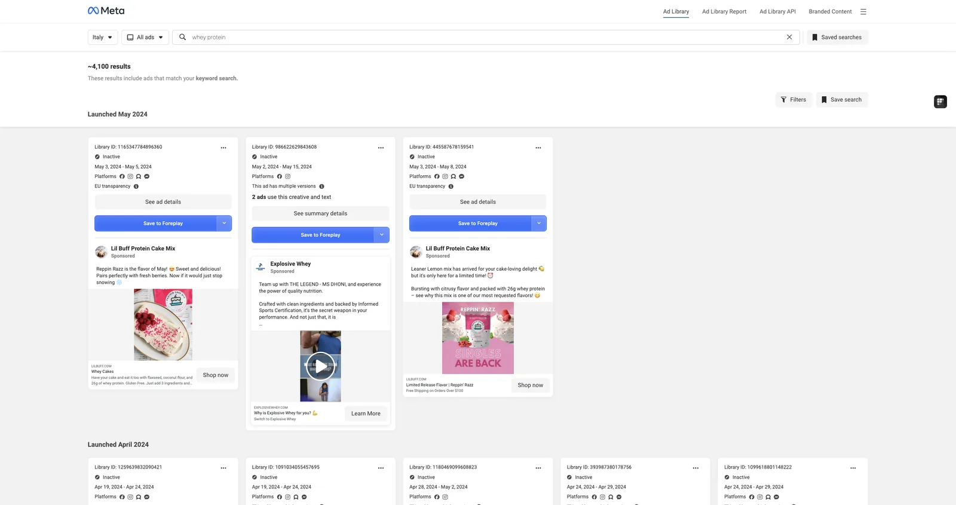
Task: Click Lil Buff avatar on Reppin Razz ad
Action: click(101, 252)
